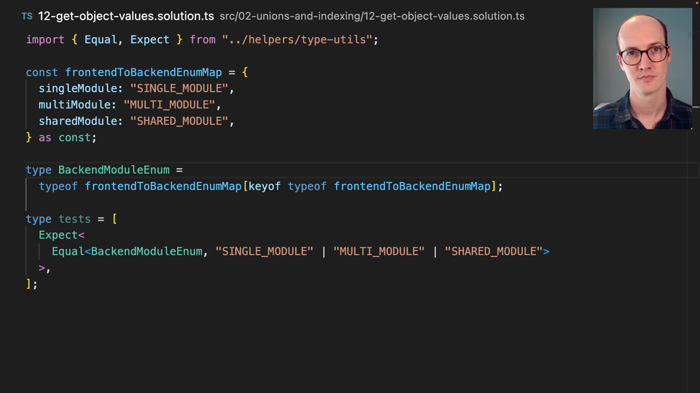Select the 12-get-object-values.solution.ts tab
Image resolution: width=700 pixels, height=393 pixels.
coord(125,16)
